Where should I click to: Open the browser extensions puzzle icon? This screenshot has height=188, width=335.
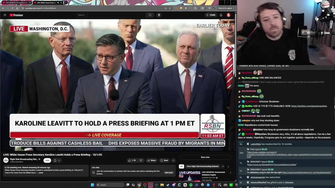195,8
